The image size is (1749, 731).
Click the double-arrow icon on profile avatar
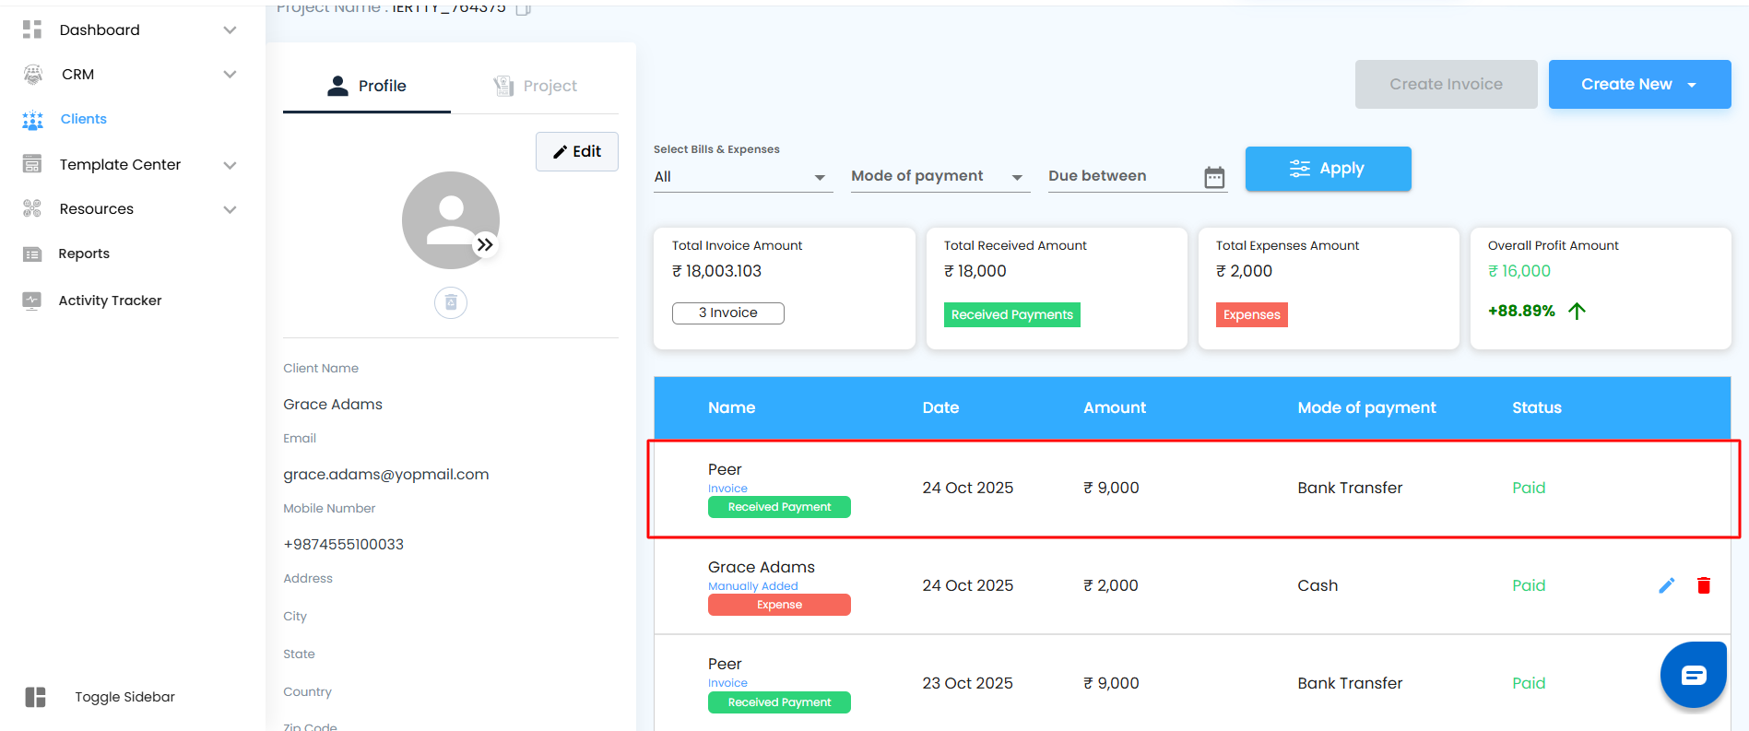pos(485,245)
